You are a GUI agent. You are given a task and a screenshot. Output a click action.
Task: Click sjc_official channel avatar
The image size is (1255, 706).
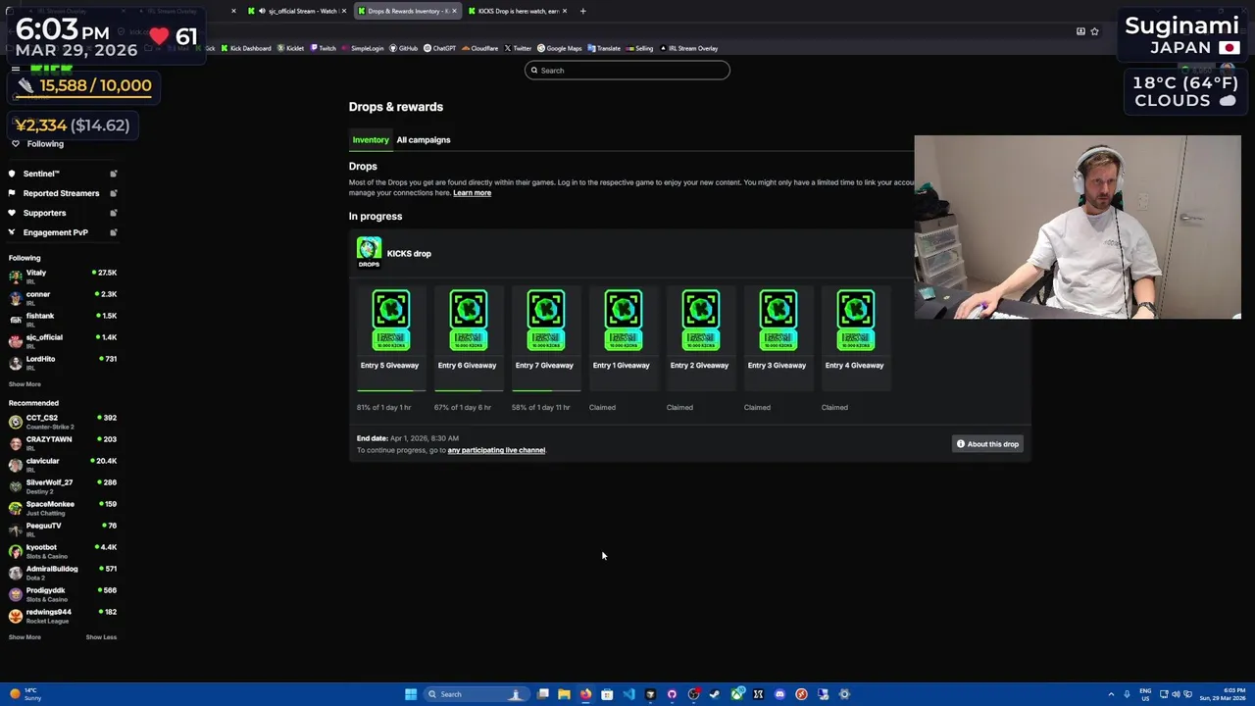pos(16,341)
